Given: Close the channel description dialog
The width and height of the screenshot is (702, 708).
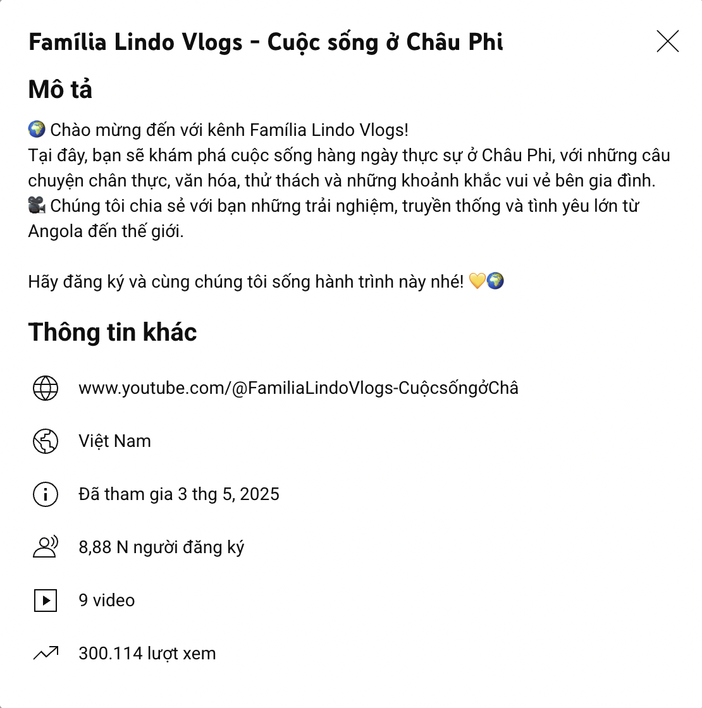Looking at the screenshot, I should coord(667,42).
